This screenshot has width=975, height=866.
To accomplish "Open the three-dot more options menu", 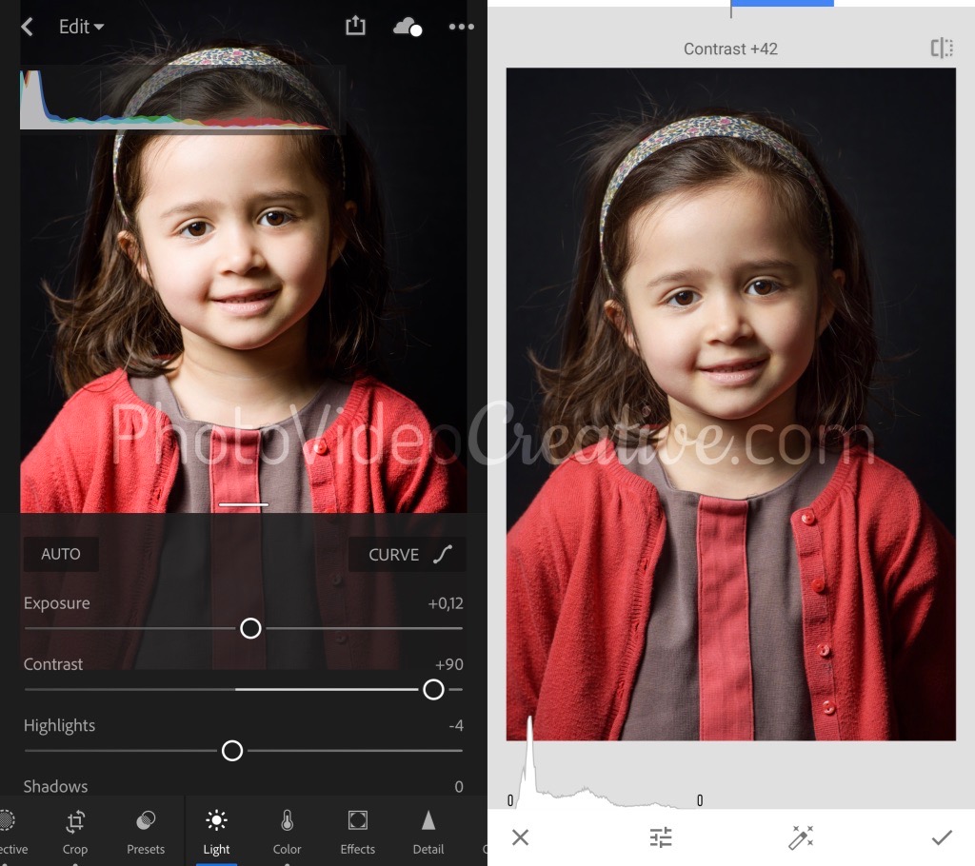I will (x=462, y=27).
